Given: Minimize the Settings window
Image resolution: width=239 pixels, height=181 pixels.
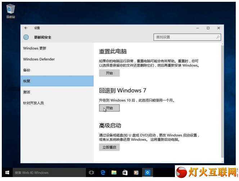Looking at the screenshot, I should click(x=198, y=28).
